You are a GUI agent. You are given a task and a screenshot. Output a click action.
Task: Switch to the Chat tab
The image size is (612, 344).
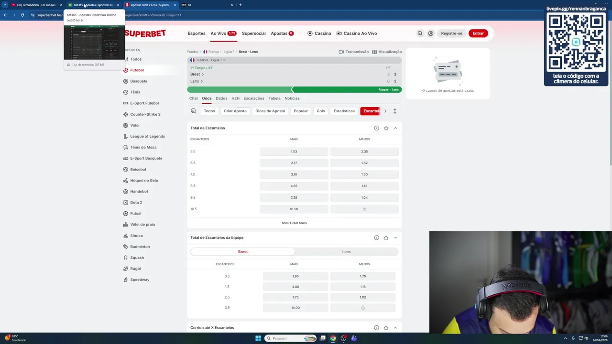pyautogui.click(x=193, y=98)
